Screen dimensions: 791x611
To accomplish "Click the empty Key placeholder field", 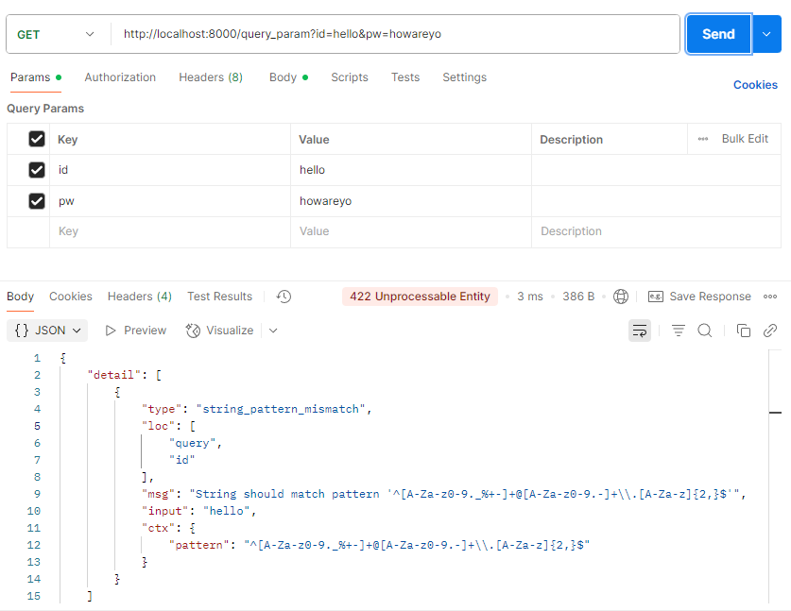I will click(170, 231).
